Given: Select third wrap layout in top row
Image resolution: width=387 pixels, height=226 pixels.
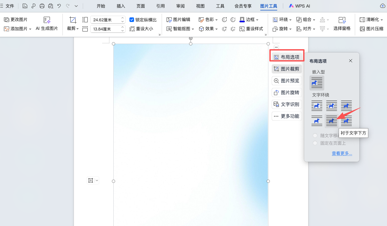Looking at the screenshot, I should pyautogui.click(x=346, y=106).
